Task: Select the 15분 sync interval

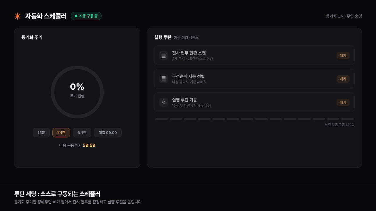Action: 41,132
